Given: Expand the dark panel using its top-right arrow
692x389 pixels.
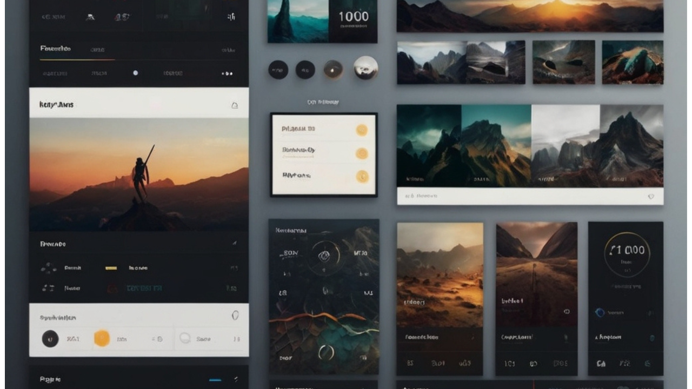Looking at the screenshot, I should [235, 244].
